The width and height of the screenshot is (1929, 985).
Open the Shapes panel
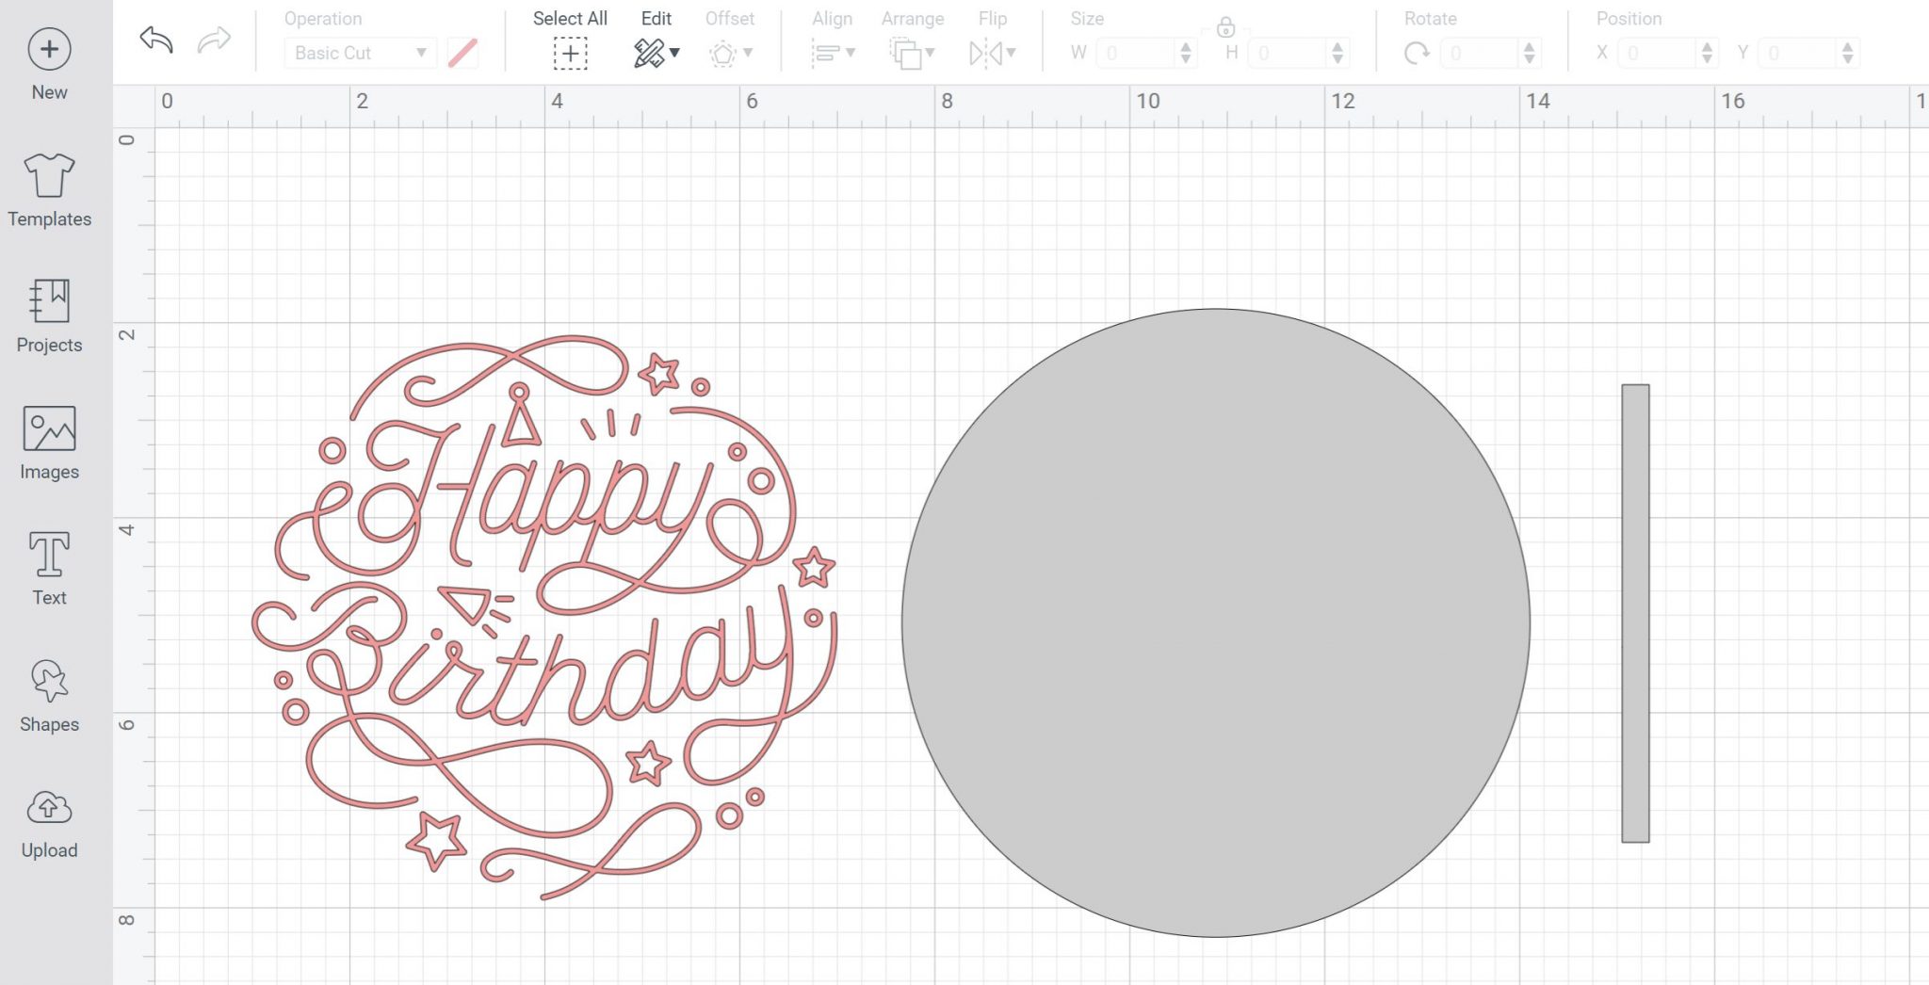49,681
